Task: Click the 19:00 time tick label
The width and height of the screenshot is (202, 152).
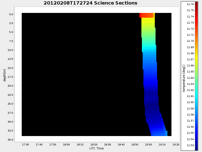Action: (x=148, y=144)
